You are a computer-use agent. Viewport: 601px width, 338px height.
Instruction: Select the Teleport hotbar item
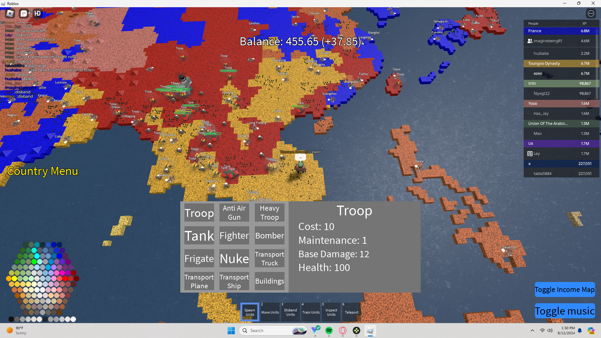click(352, 312)
